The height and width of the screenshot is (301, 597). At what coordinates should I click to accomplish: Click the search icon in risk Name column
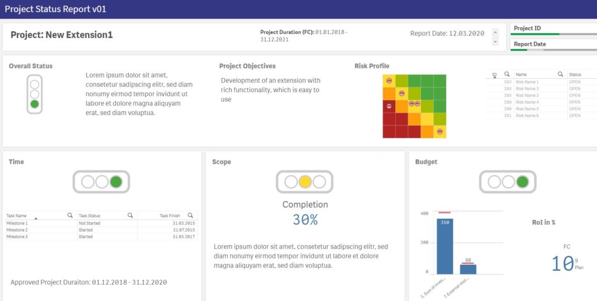(x=560, y=75)
